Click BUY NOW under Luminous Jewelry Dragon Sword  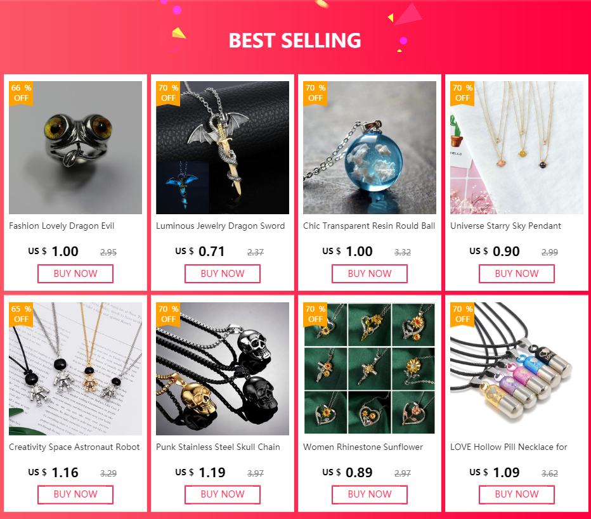223,274
